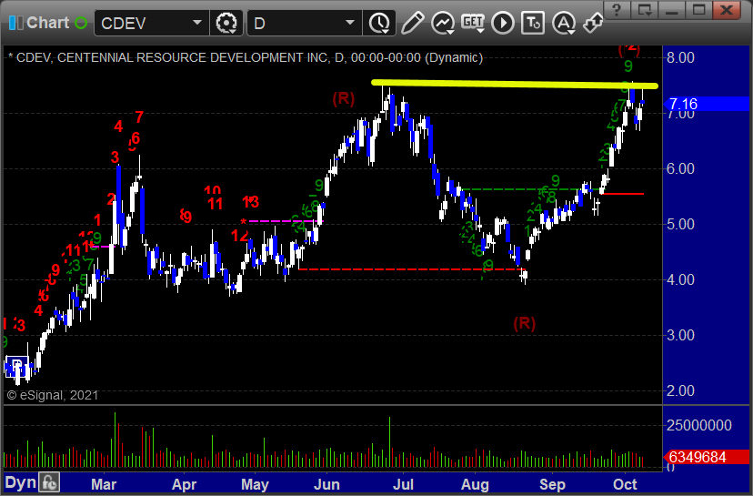Toggle the lock icon next to Dyn
Screen dimensions: 753x496
click(x=49, y=482)
